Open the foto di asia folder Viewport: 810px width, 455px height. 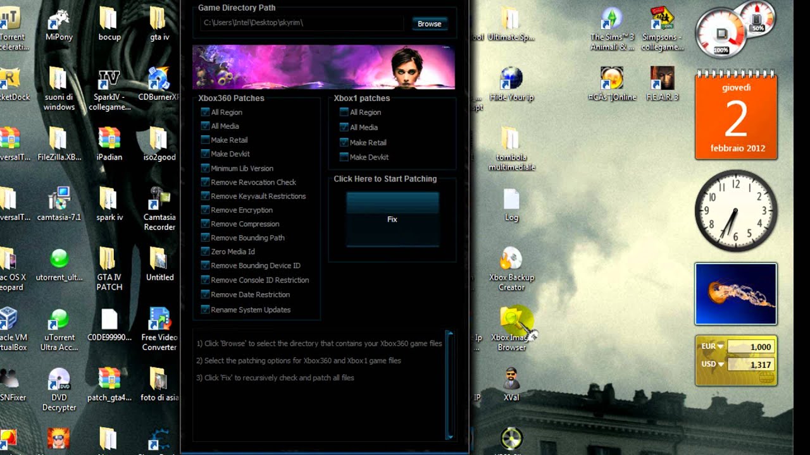159,384
